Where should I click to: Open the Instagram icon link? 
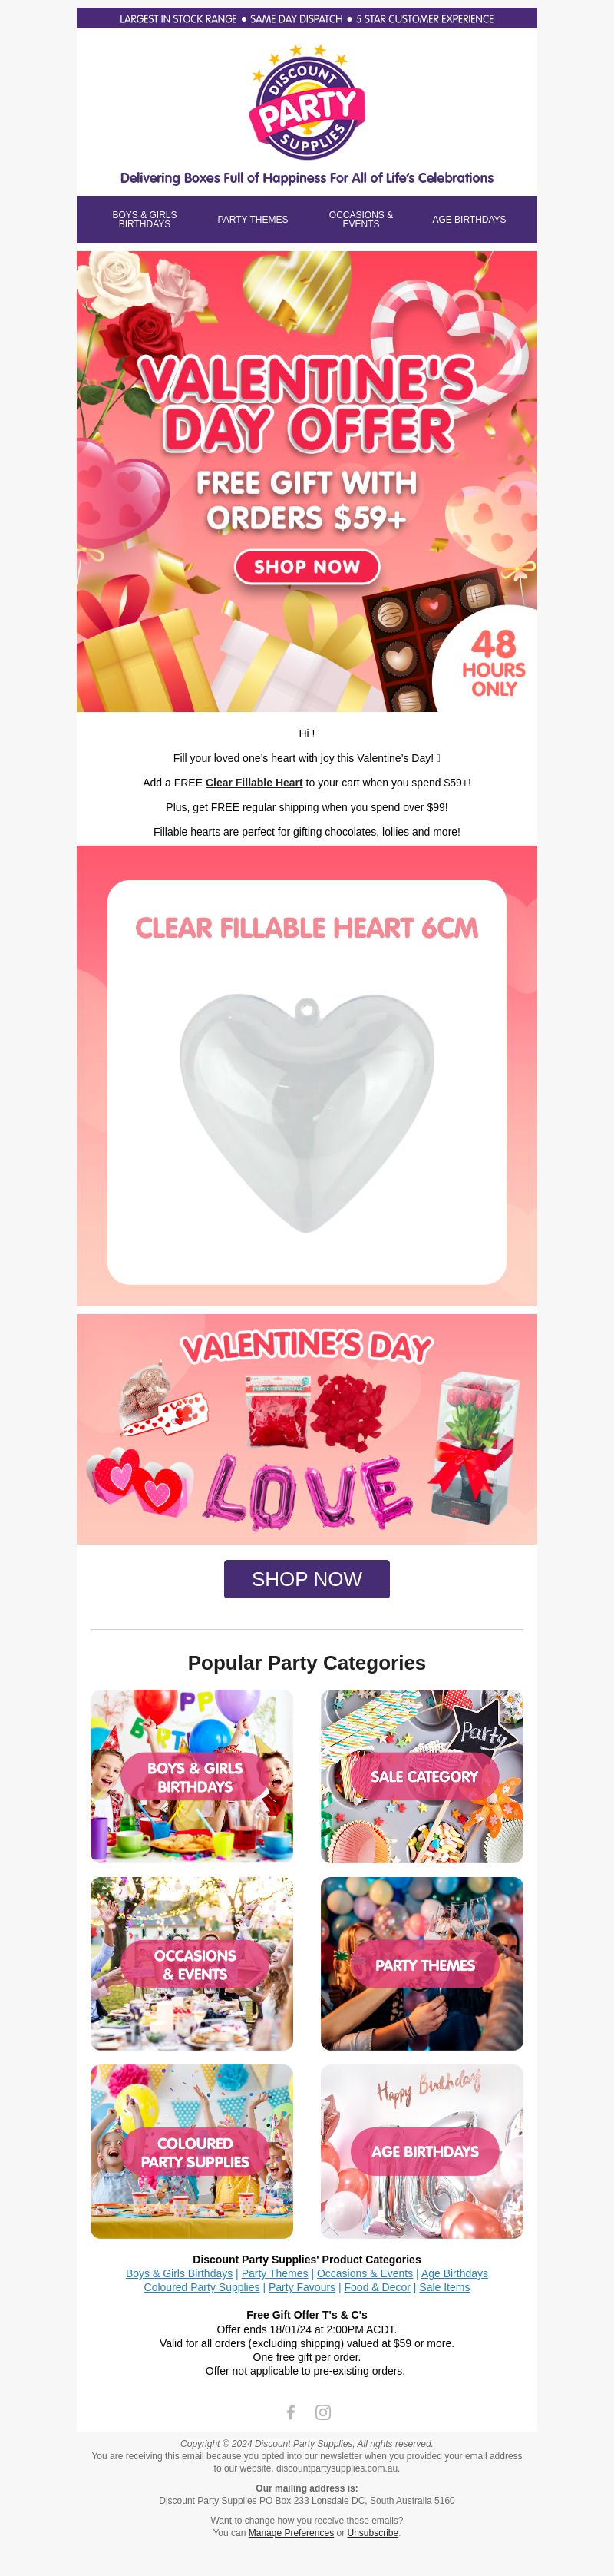pos(323,2412)
